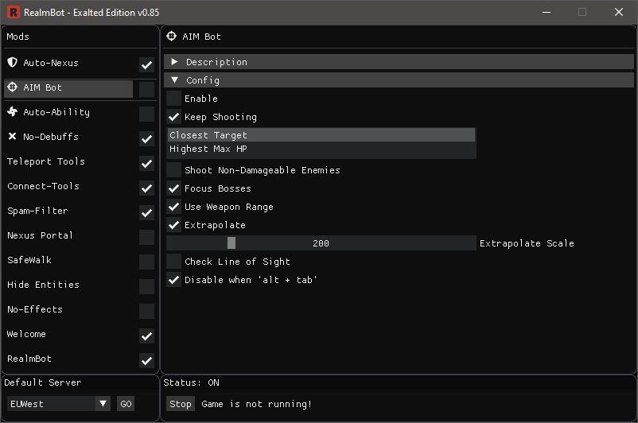Enable the SafeWalk checkbox
This screenshot has width=638, height=423.
tap(146, 262)
